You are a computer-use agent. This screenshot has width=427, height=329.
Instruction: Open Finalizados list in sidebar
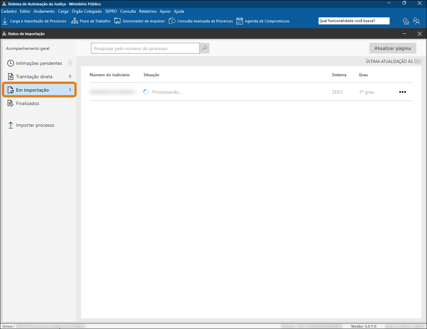27,103
